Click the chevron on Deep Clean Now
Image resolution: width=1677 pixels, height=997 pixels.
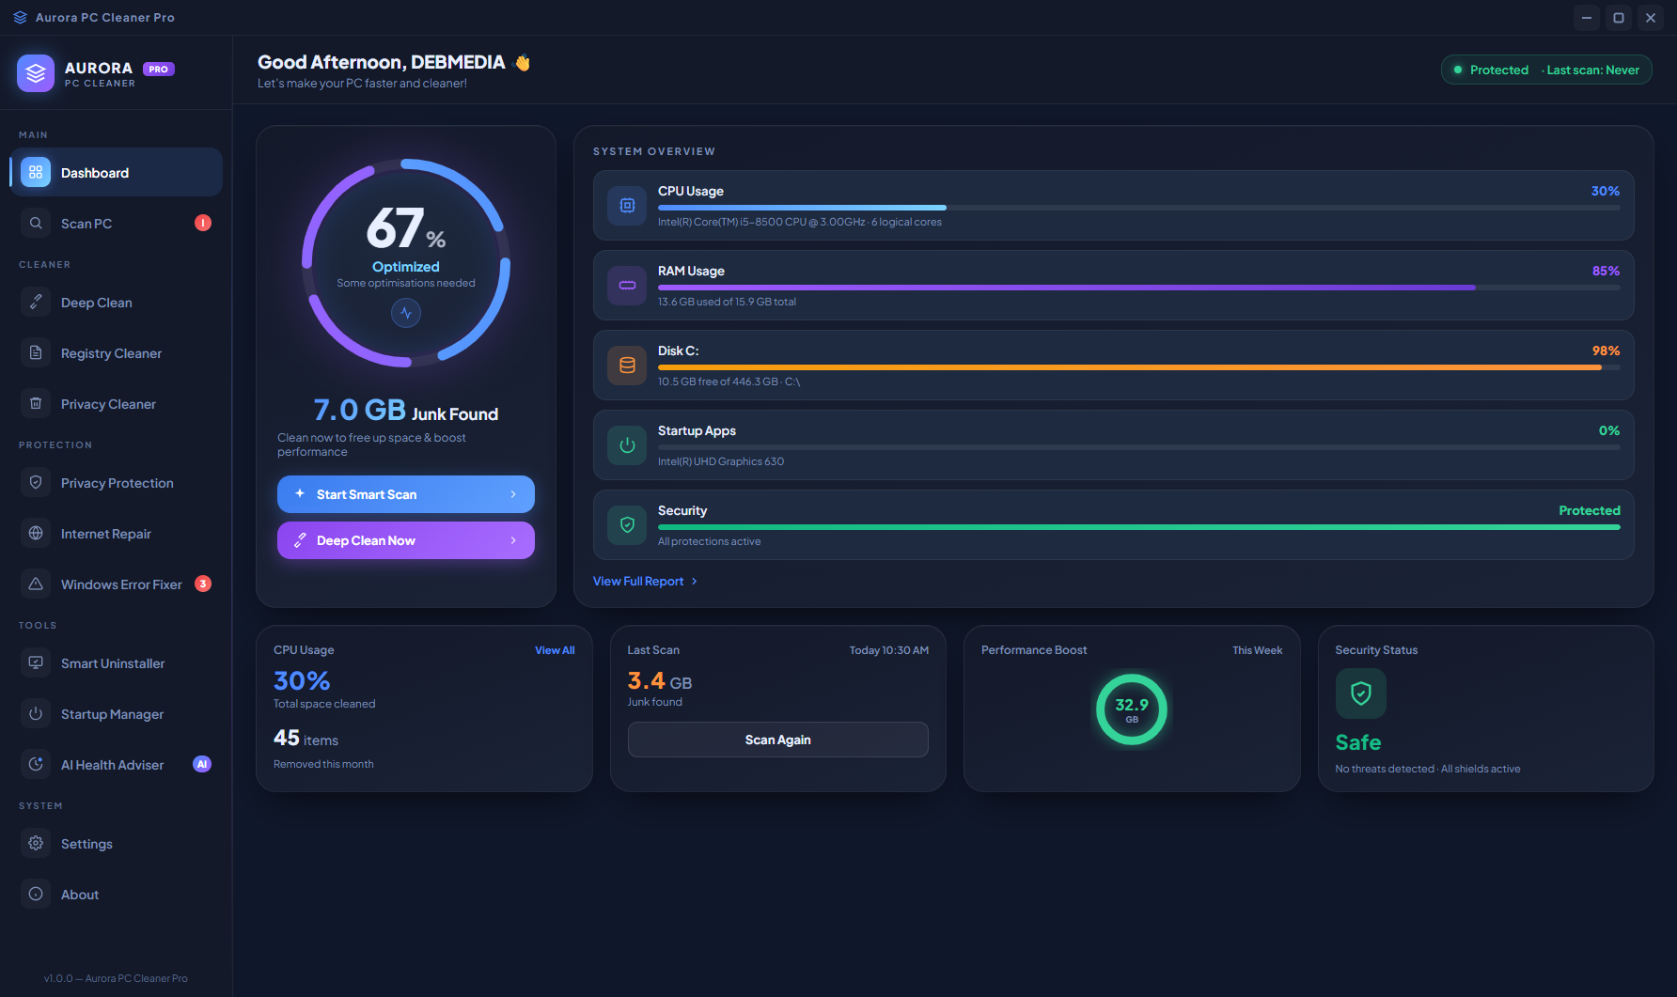point(513,540)
